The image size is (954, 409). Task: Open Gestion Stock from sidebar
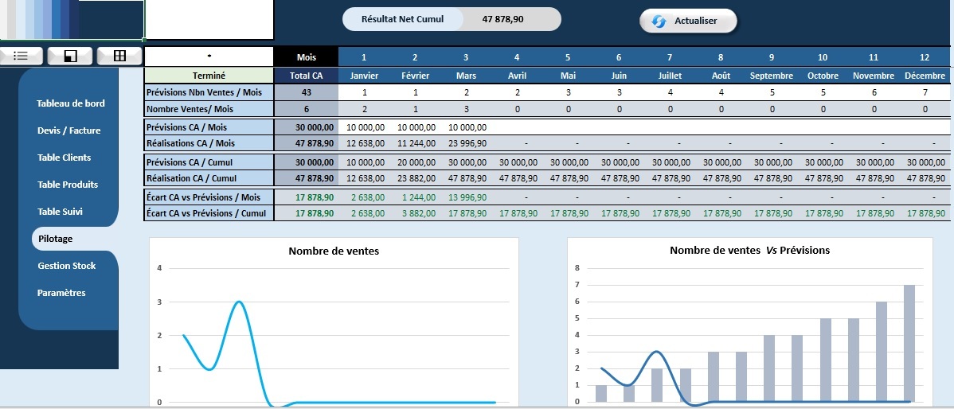pos(66,266)
